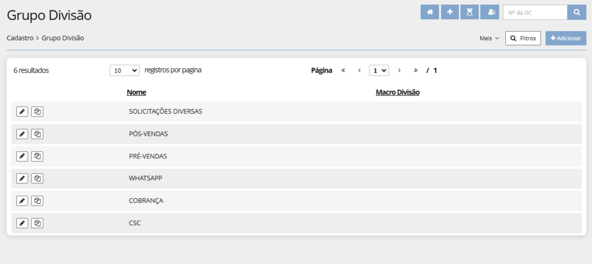Open the page number selector
Image resolution: width=592 pixels, height=264 pixels.
[x=379, y=70]
